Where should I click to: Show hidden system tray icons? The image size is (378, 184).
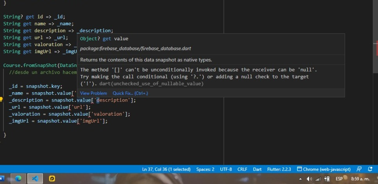[301, 179]
